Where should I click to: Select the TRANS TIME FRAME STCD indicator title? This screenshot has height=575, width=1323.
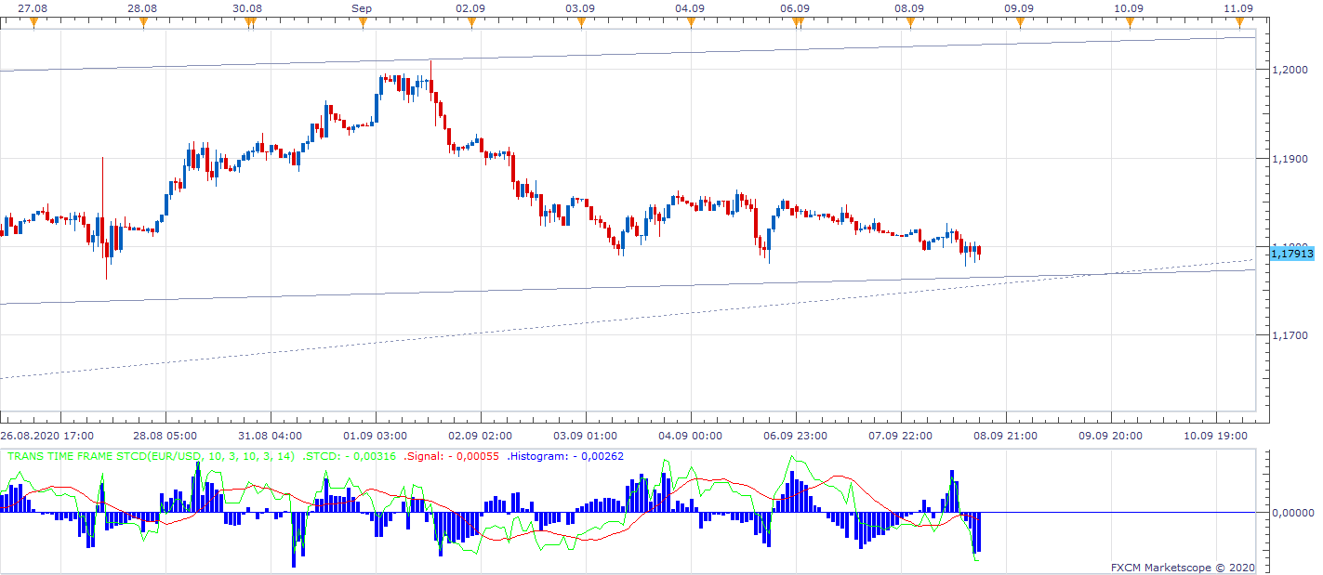[x=152, y=456]
